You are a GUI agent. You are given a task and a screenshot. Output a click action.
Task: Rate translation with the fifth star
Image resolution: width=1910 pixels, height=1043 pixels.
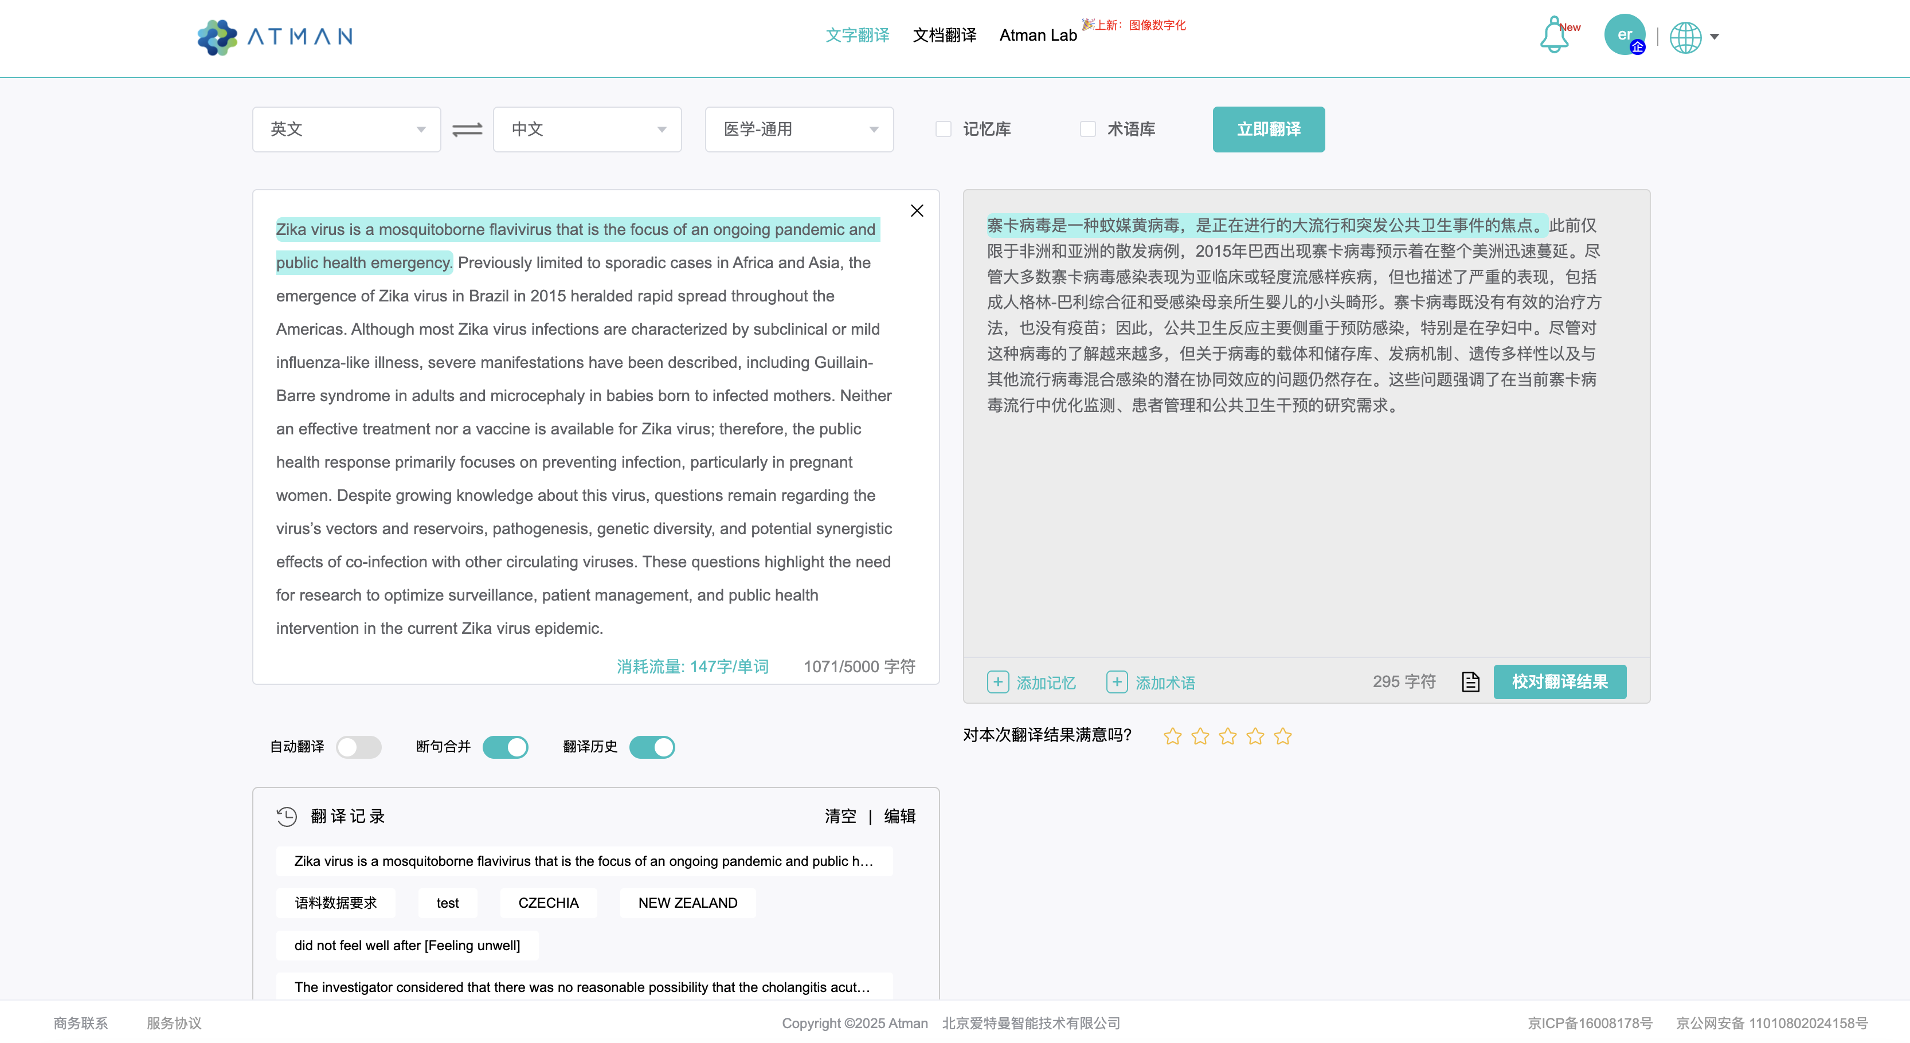coord(1283,736)
